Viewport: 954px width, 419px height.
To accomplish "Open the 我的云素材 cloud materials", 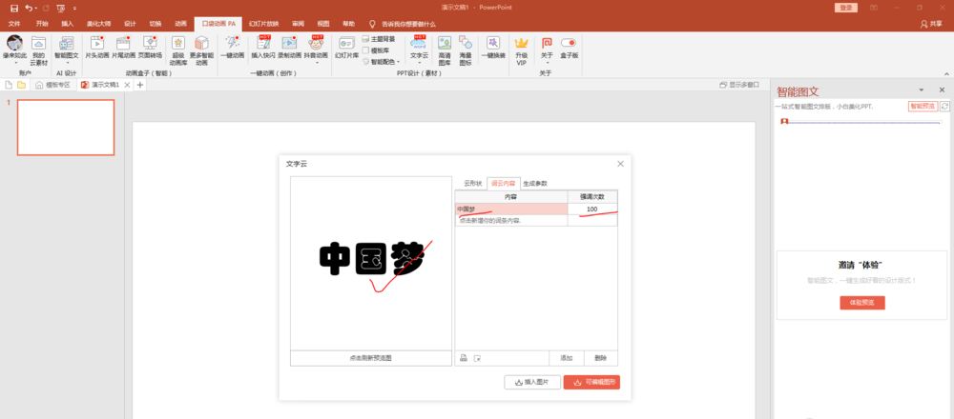I will (x=38, y=50).
